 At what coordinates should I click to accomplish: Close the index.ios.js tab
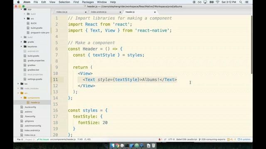coord(86,12)
